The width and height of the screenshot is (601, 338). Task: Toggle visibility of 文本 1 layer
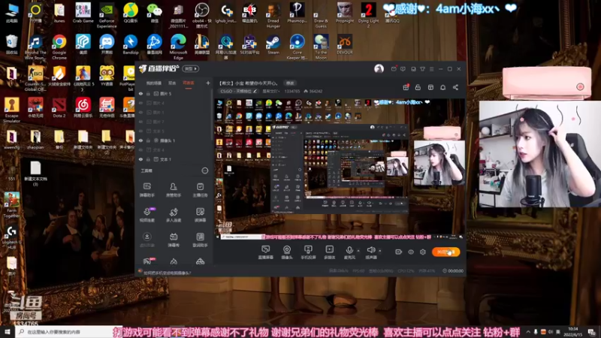pos(140,159)
